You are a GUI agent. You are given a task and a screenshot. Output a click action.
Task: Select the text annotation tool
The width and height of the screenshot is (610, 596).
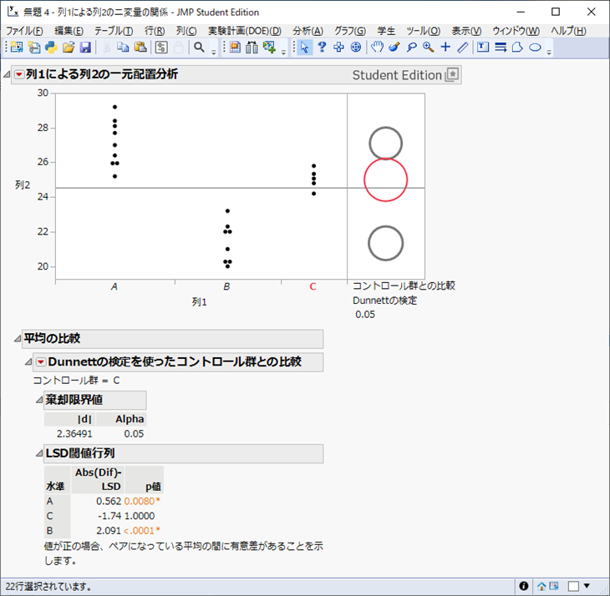point(483,48)
